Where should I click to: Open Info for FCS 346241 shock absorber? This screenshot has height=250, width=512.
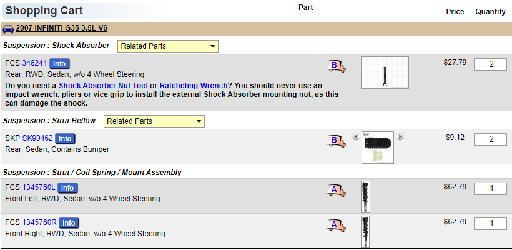(x=59, y=64)
